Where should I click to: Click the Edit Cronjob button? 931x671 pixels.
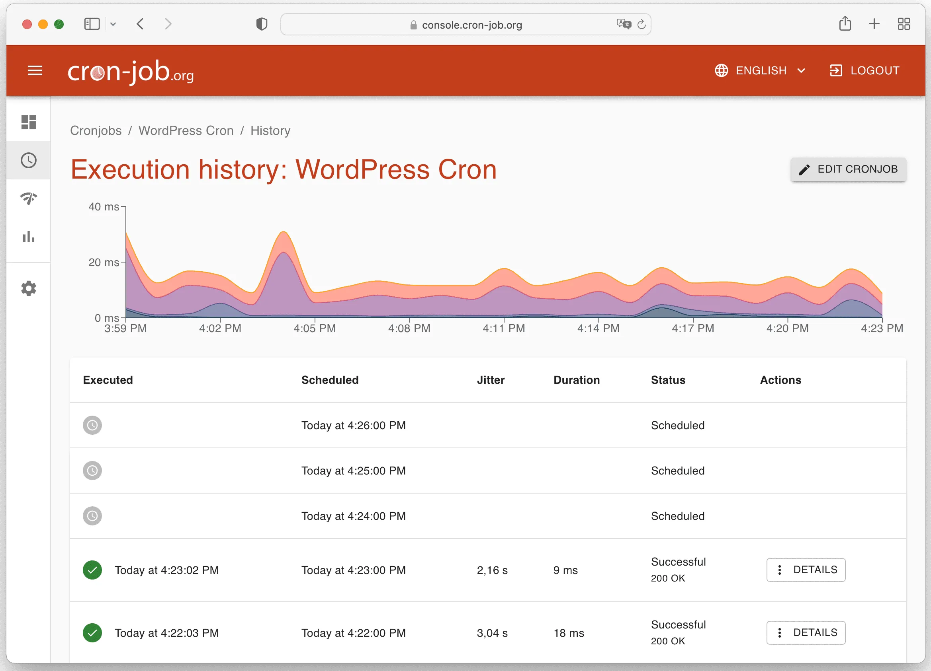click(848, 169)
